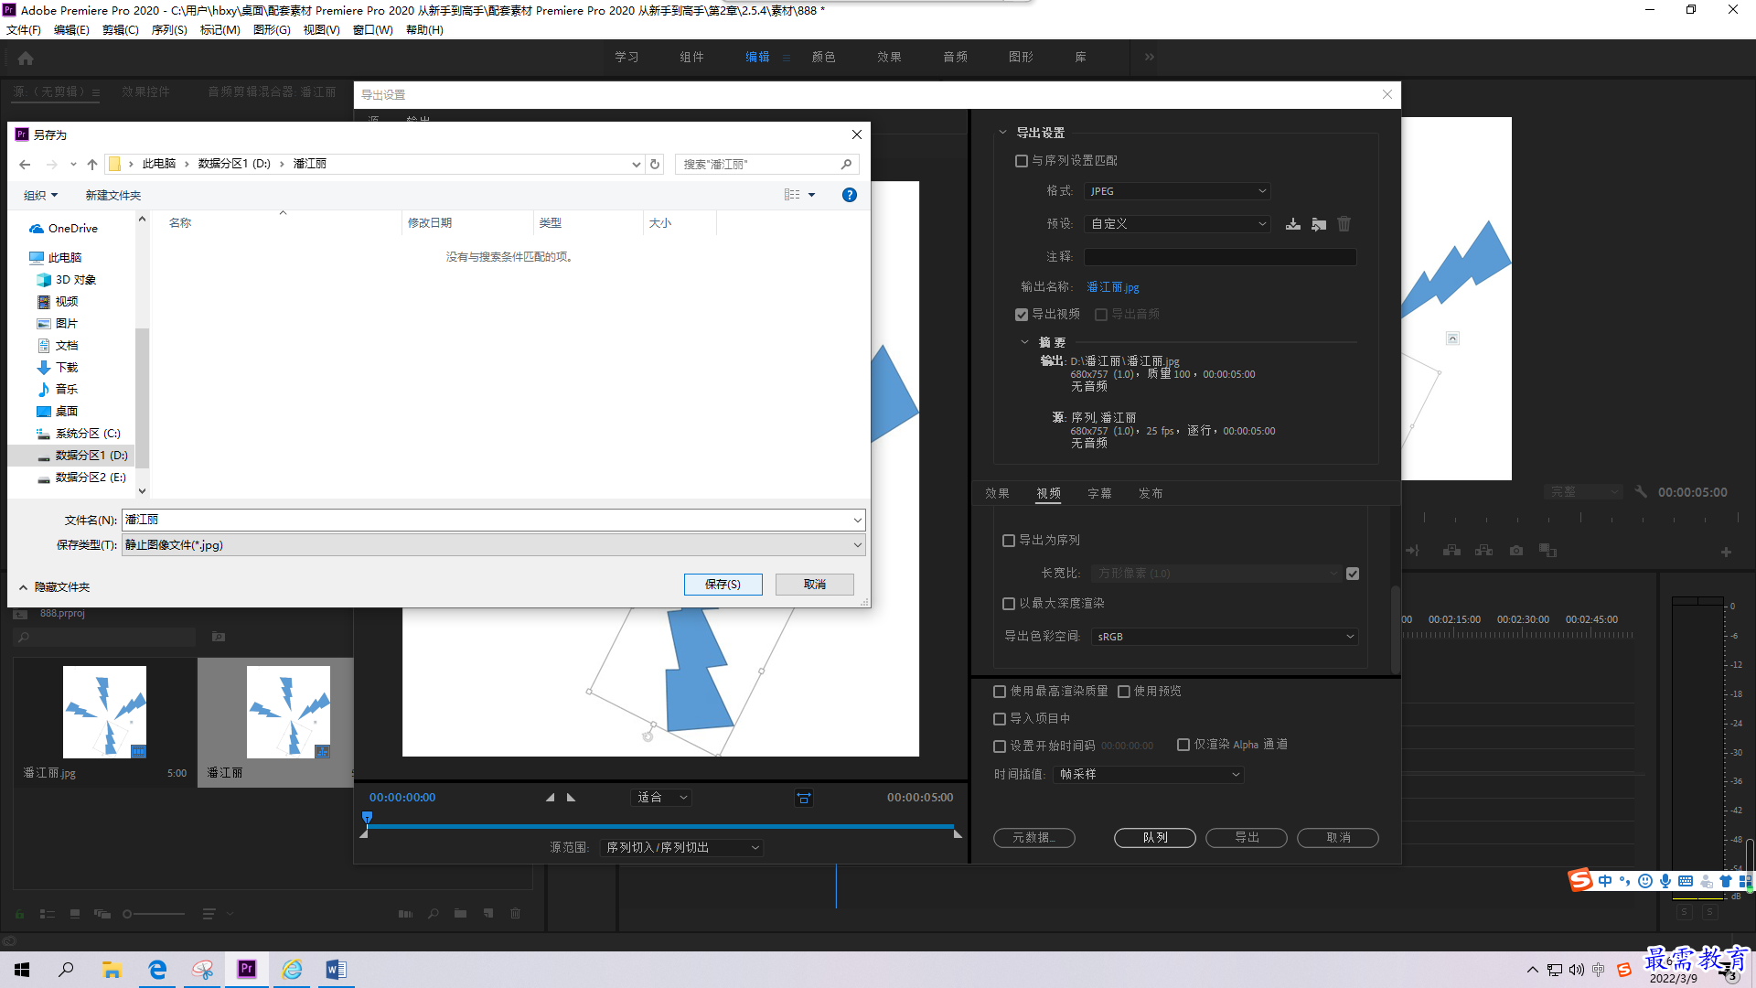Go up one folder level

coord(92,165)
